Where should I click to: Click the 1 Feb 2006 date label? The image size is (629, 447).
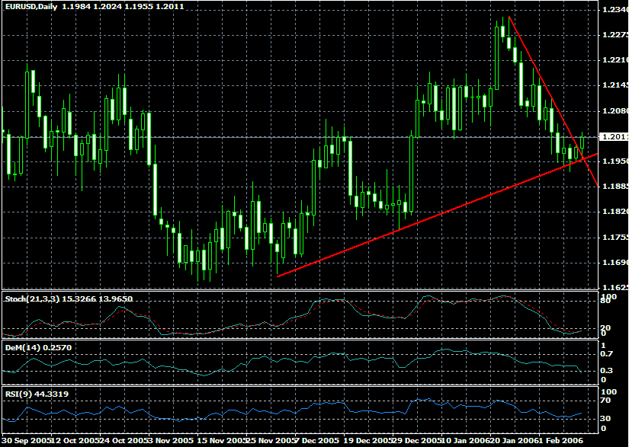coord(561,440)
